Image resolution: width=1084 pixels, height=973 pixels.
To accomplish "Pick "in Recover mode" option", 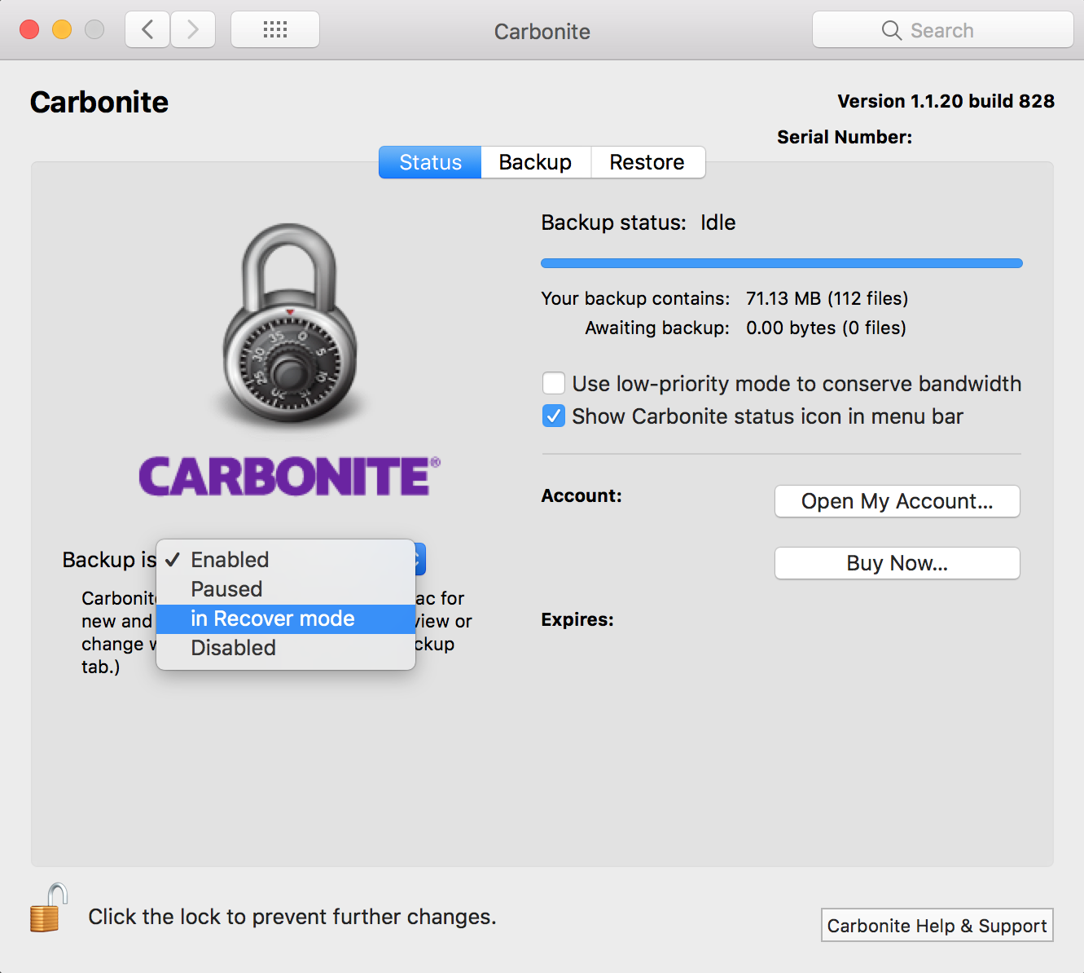I will click(272, 619).
